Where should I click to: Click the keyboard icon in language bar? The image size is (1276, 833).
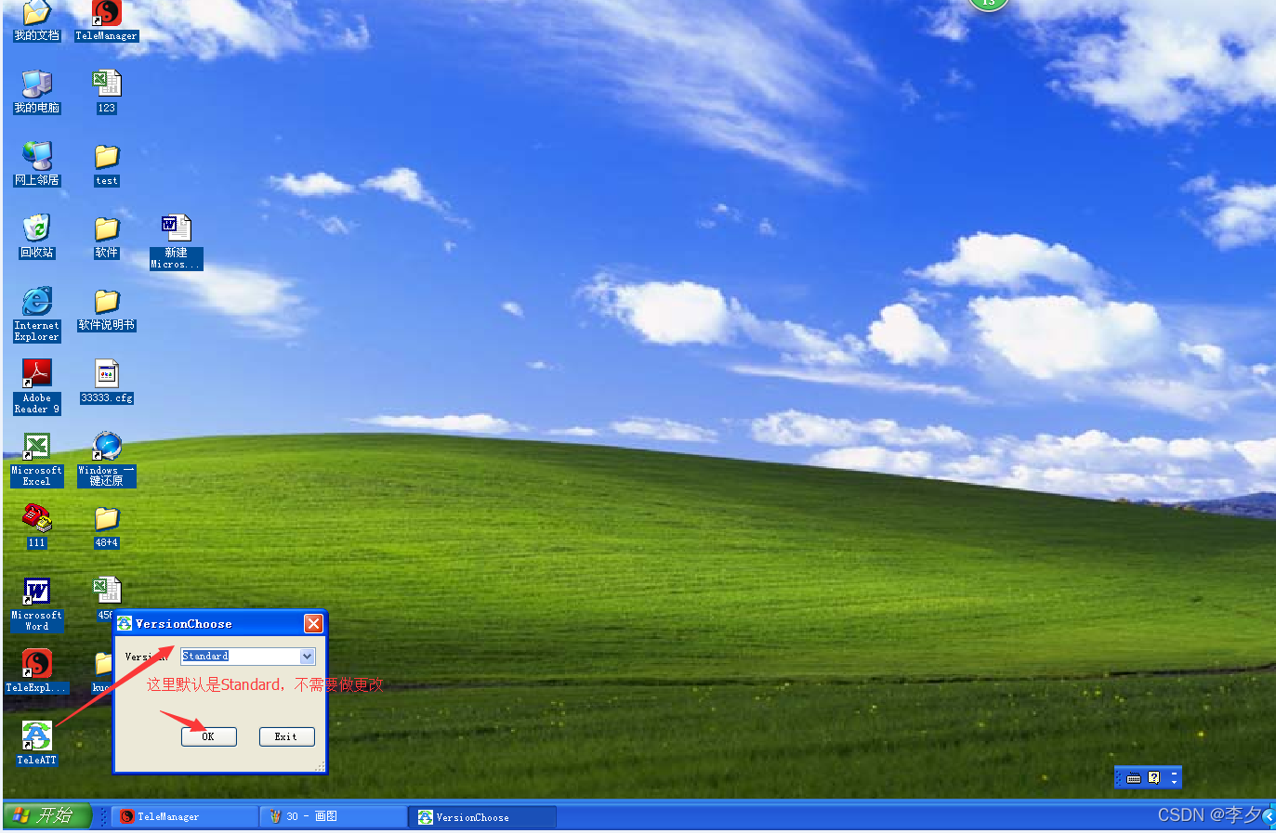click(1134, 778)
